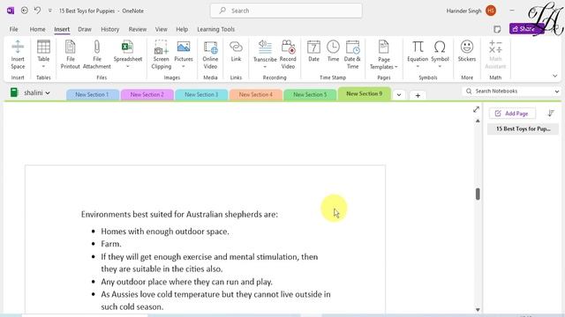Viewport: 565px width, 317px height.
Task: Click the Add Page button
Action: (x=512, y=114)
